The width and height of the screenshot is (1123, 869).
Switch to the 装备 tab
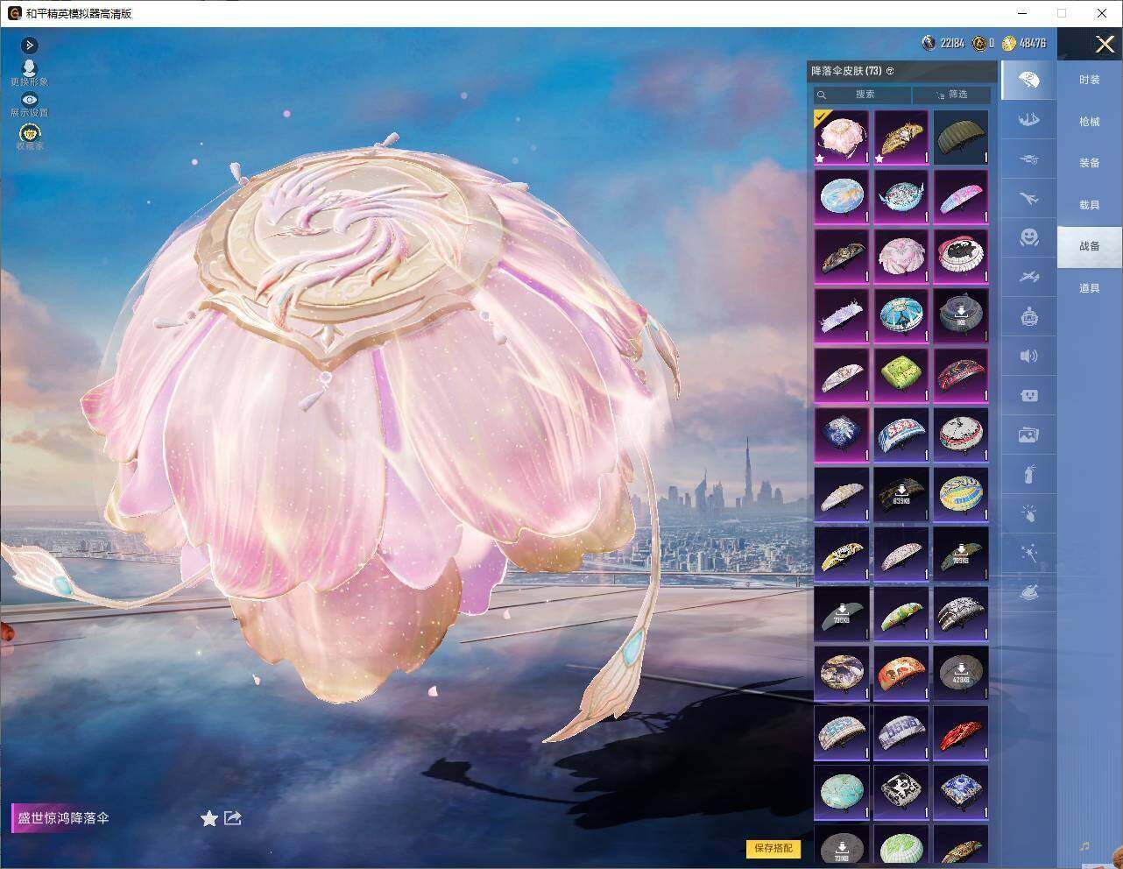[x=1090, y=163]
